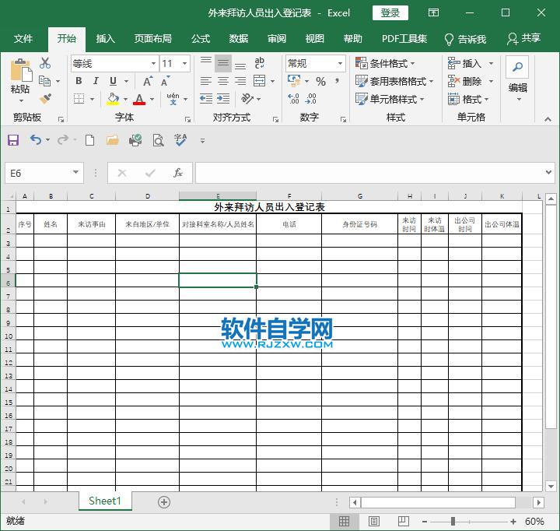Open the Font Color dropdown arrow
This screenshot has width=560, height=531.
click(152, 99)
